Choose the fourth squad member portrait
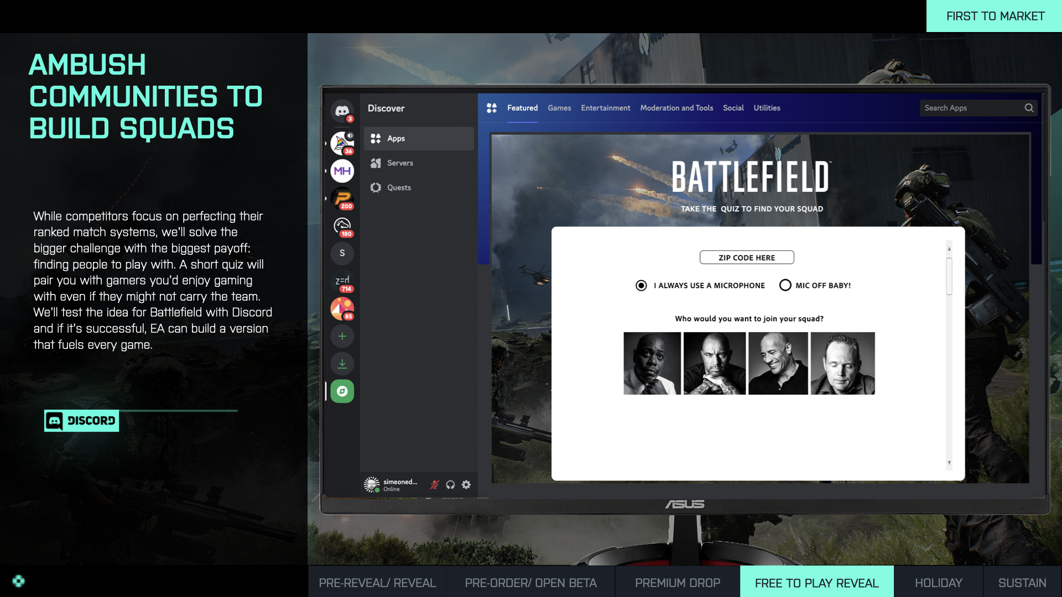Viewport: 1062px width, 597px height. pos(843,363)
